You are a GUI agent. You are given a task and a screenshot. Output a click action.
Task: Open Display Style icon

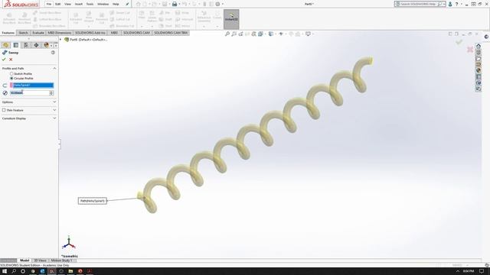pos(271,34)
